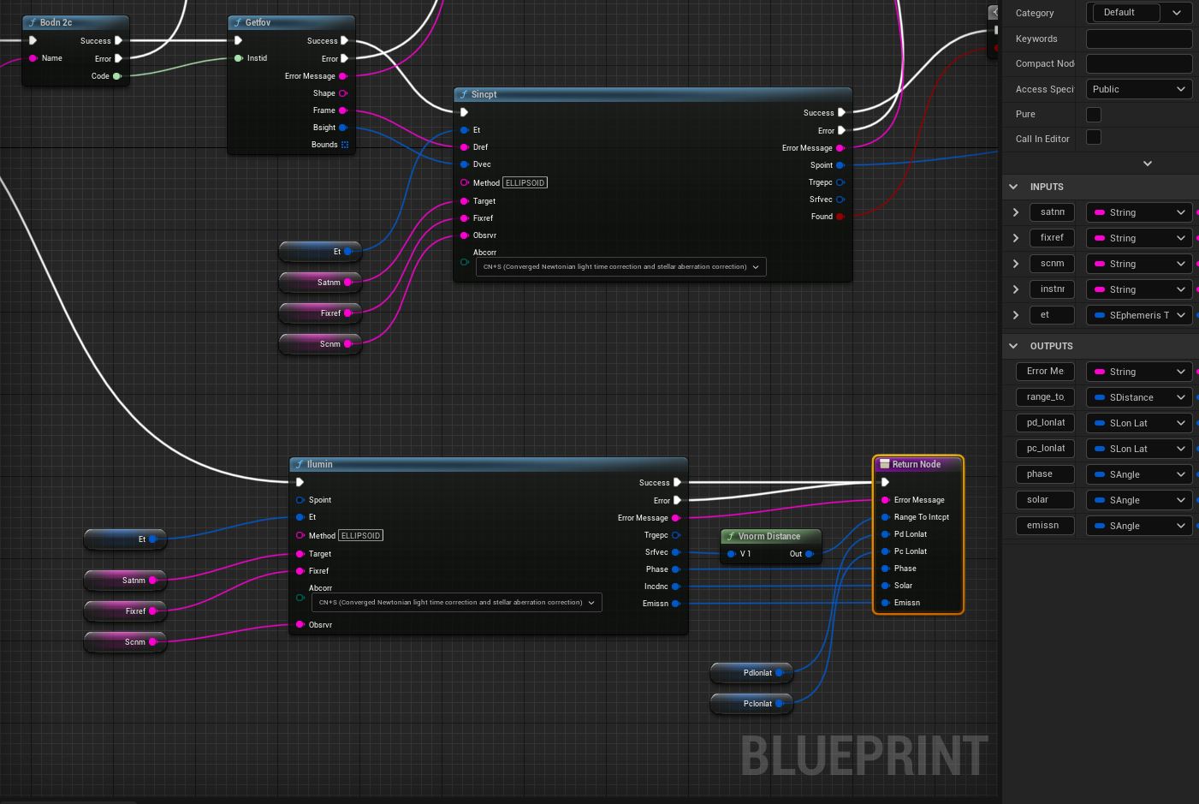Select the Bodn 2c node's function icon
Screen dimensions: 1199x804
[x=33, y=22]
